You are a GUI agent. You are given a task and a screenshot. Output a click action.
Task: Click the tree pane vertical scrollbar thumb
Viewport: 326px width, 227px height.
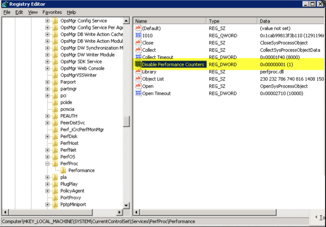pyautogui.click(x=126, y=121)
